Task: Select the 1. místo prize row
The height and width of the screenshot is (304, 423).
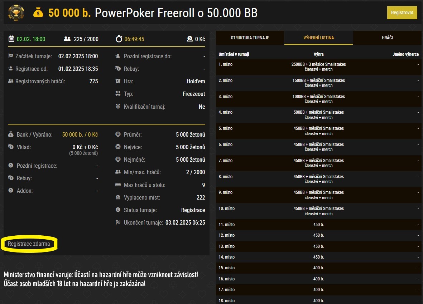Action: [x=319, y=67]
